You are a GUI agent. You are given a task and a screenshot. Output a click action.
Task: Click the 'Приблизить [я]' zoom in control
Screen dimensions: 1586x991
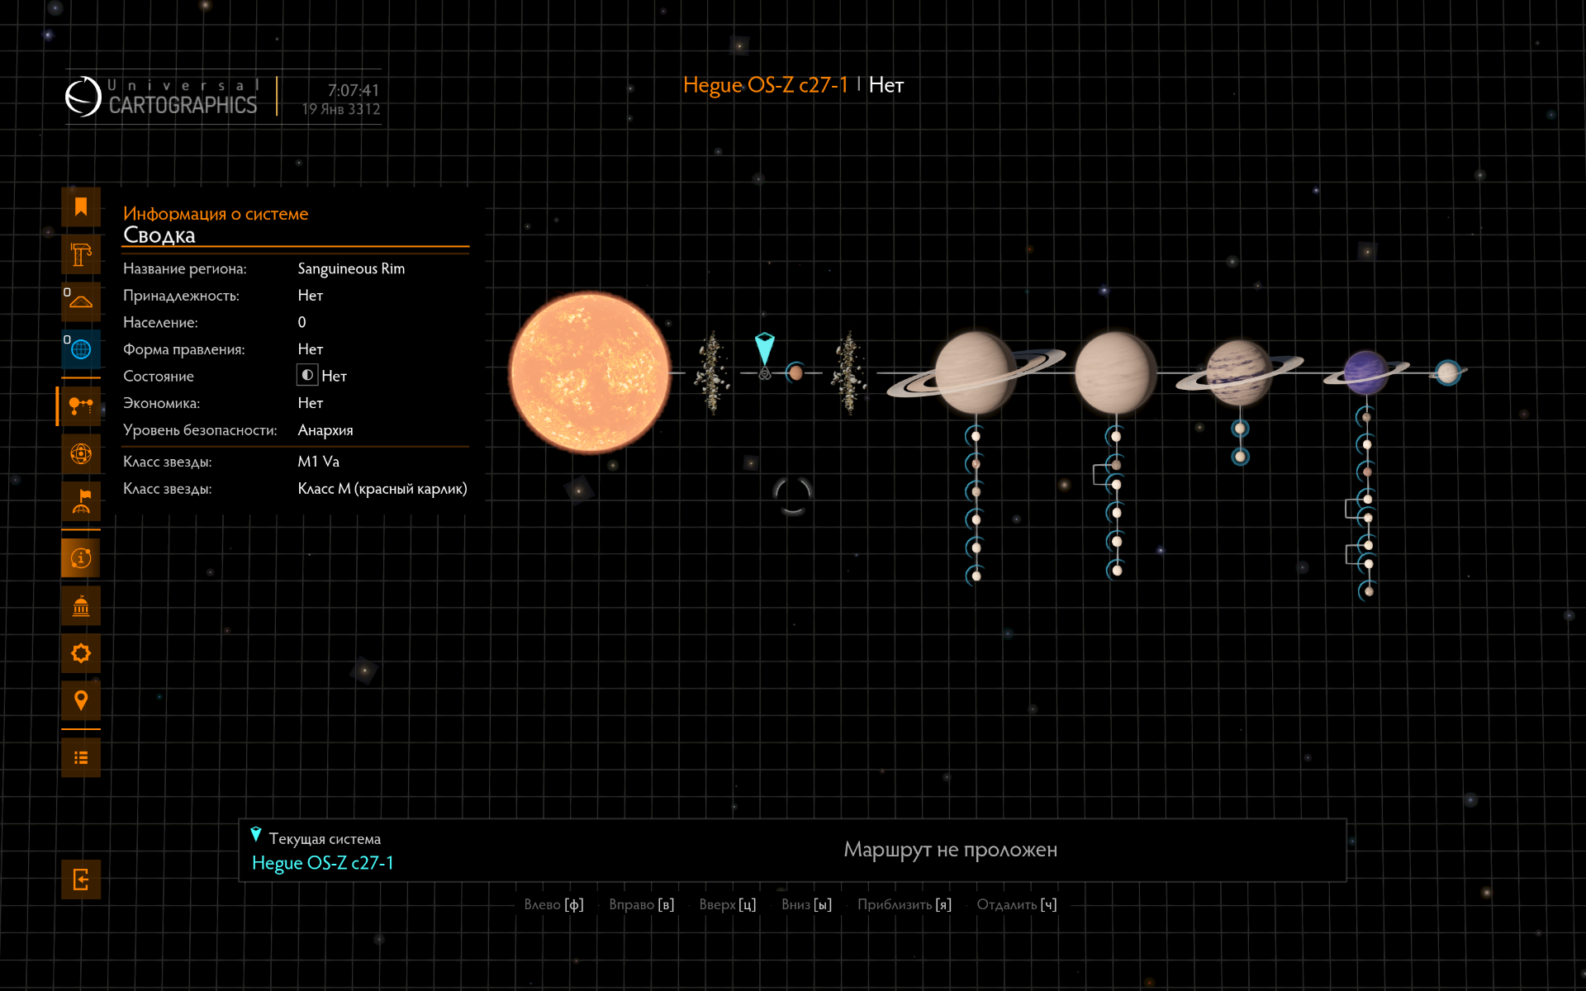(904, 904)
